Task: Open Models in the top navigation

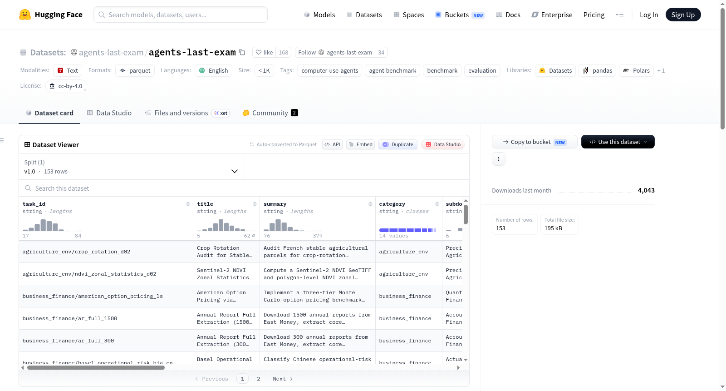Action: (x=319, y=15)
